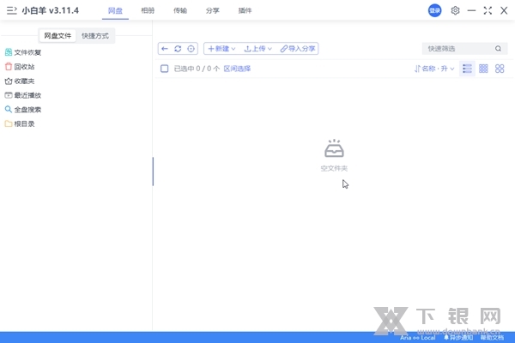Refresh the file list

[x=178, y=49]
